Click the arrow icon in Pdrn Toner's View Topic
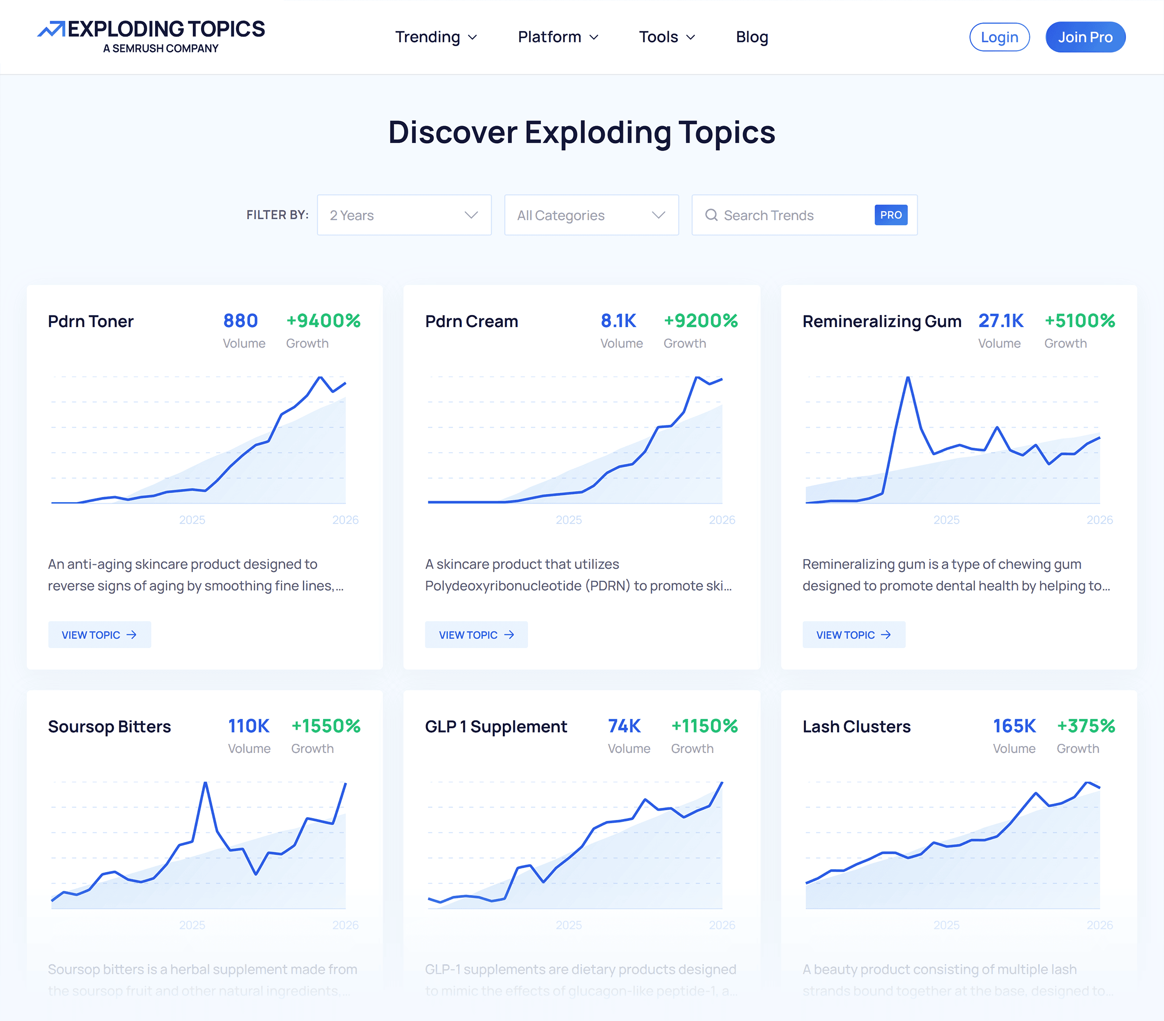This screenshot has width=1164, height=1021. 132,635
